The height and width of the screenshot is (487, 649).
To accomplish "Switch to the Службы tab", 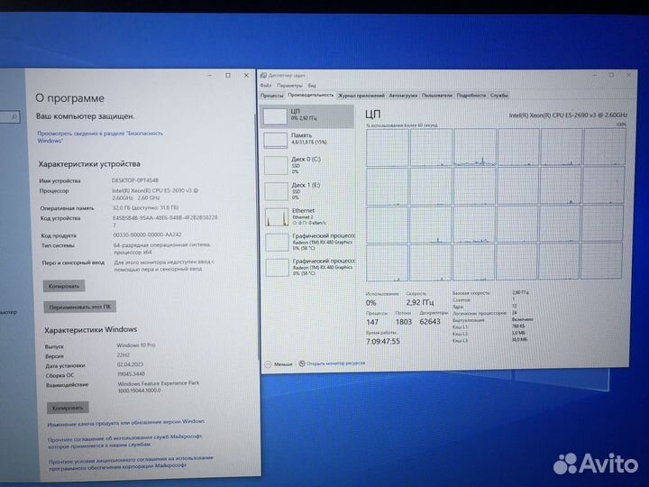I will [498, 96].
